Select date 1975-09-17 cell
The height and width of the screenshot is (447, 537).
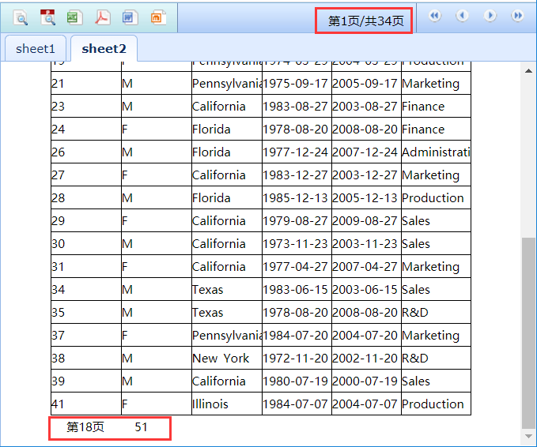(x=297, y=83)
